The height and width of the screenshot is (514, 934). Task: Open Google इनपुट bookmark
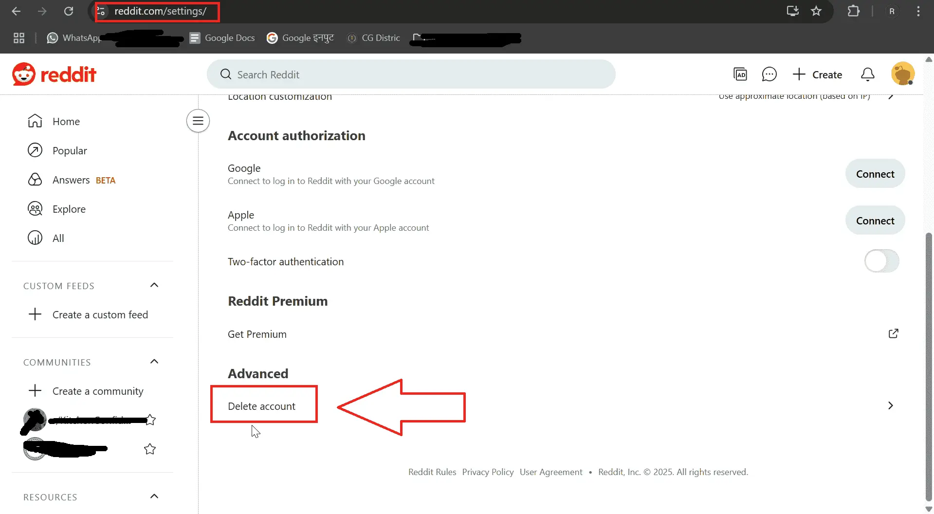tap(300, 38)
